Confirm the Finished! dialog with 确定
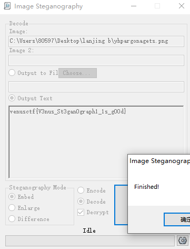The height and width of the screenshot is (249, 190). 177,219
